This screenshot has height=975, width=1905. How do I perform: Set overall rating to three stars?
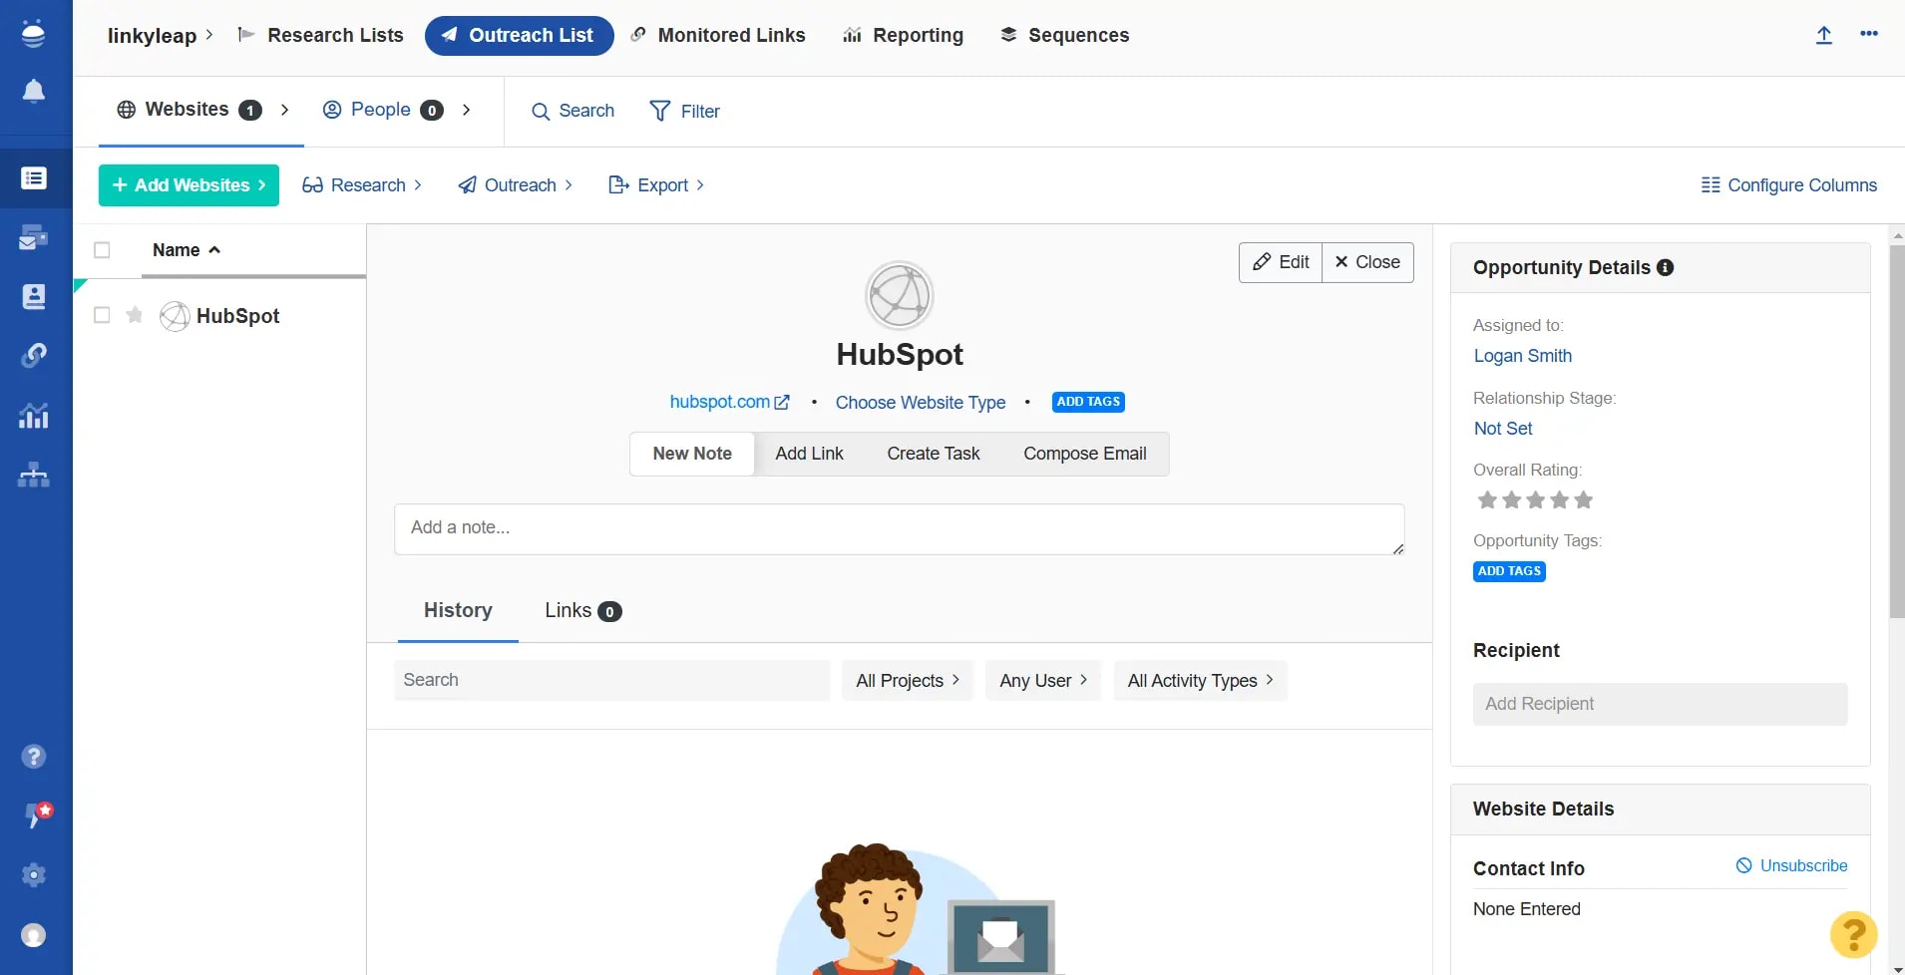point(1535,499)
